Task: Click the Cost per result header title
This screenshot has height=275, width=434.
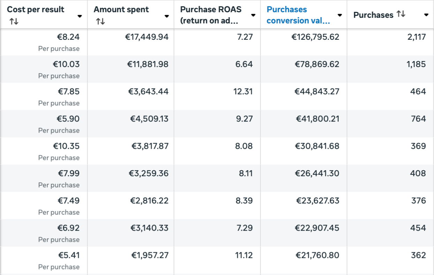Action: (x=36, y=10)
